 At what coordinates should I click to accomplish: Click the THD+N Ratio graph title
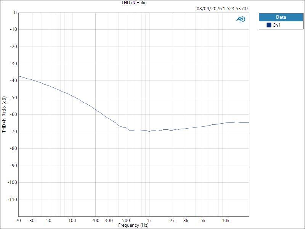point(134,3)
